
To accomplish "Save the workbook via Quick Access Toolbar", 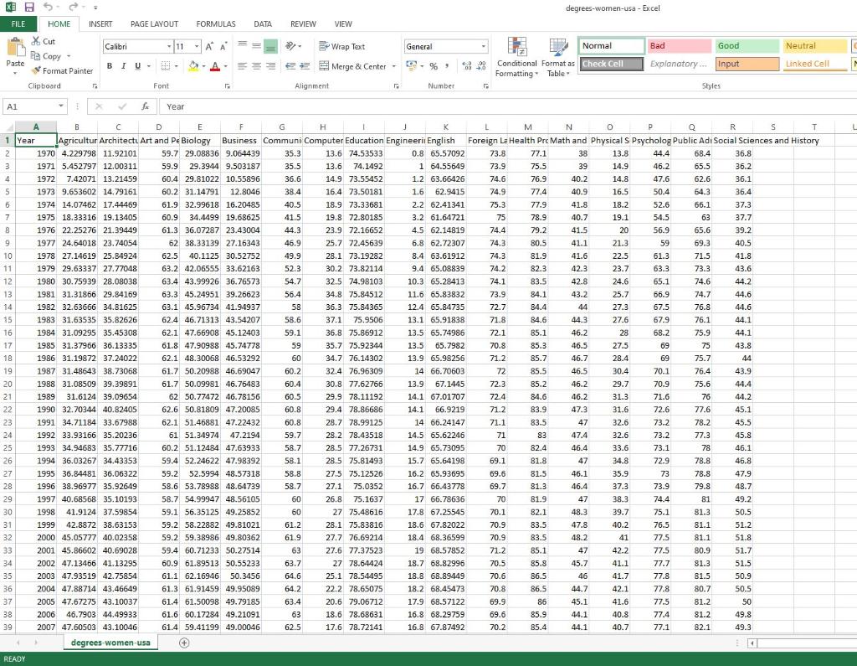I will [28, 7].
